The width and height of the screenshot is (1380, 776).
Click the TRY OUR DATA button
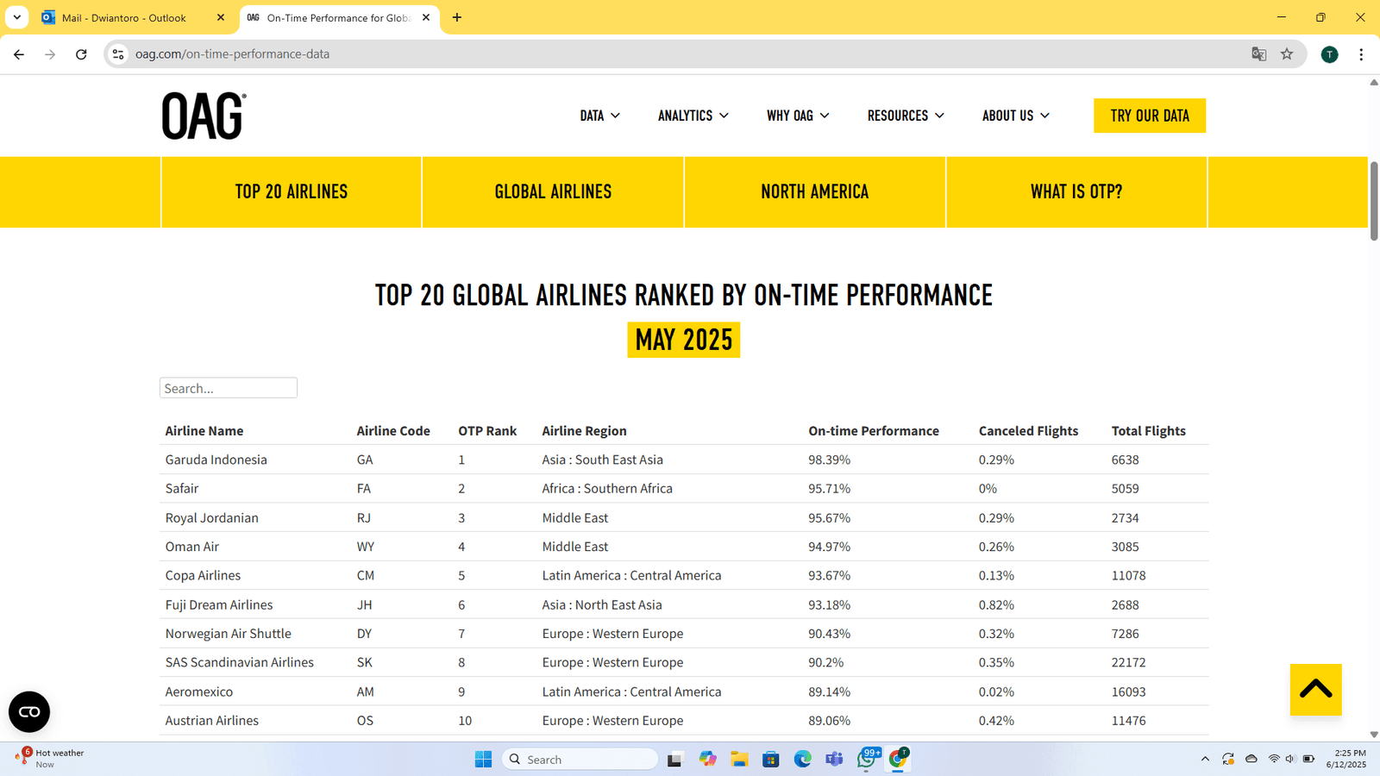pos(1150,116)
